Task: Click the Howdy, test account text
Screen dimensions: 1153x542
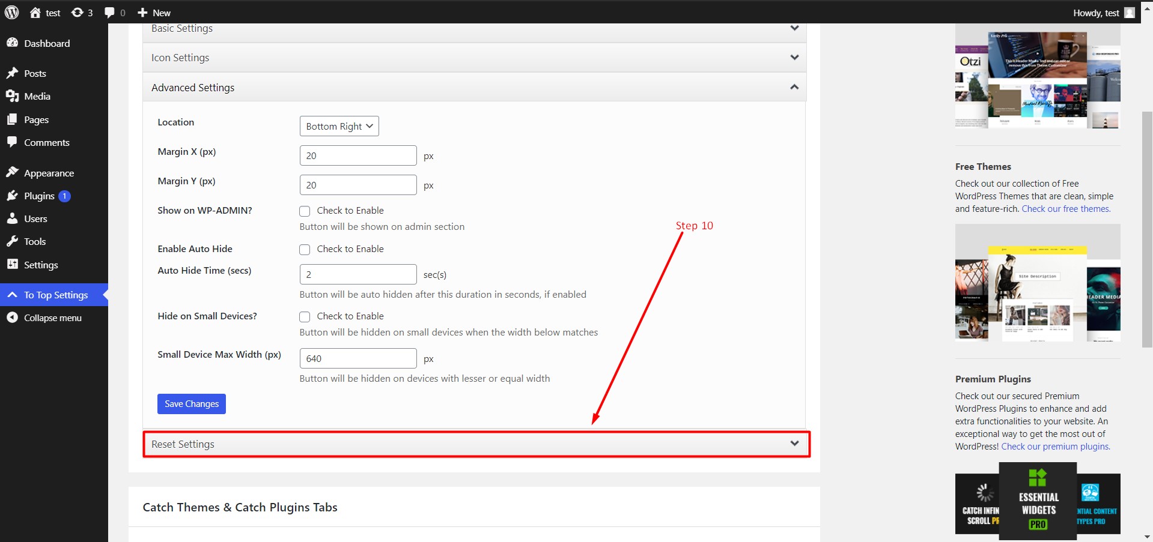Action: tap(1096, 13)
